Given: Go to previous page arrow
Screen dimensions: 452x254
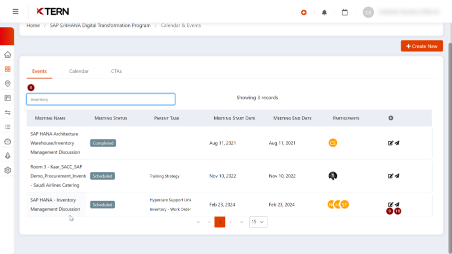Looking at the screenshot, I should click(x=209, y=222).
